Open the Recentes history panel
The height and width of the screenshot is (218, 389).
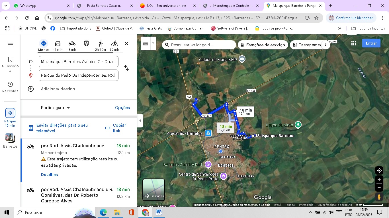pyautogui.click(x=10, y=87)
